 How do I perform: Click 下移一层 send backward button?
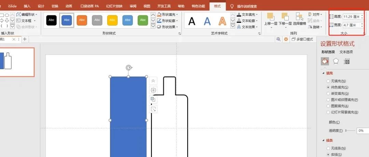coord(285,20)
